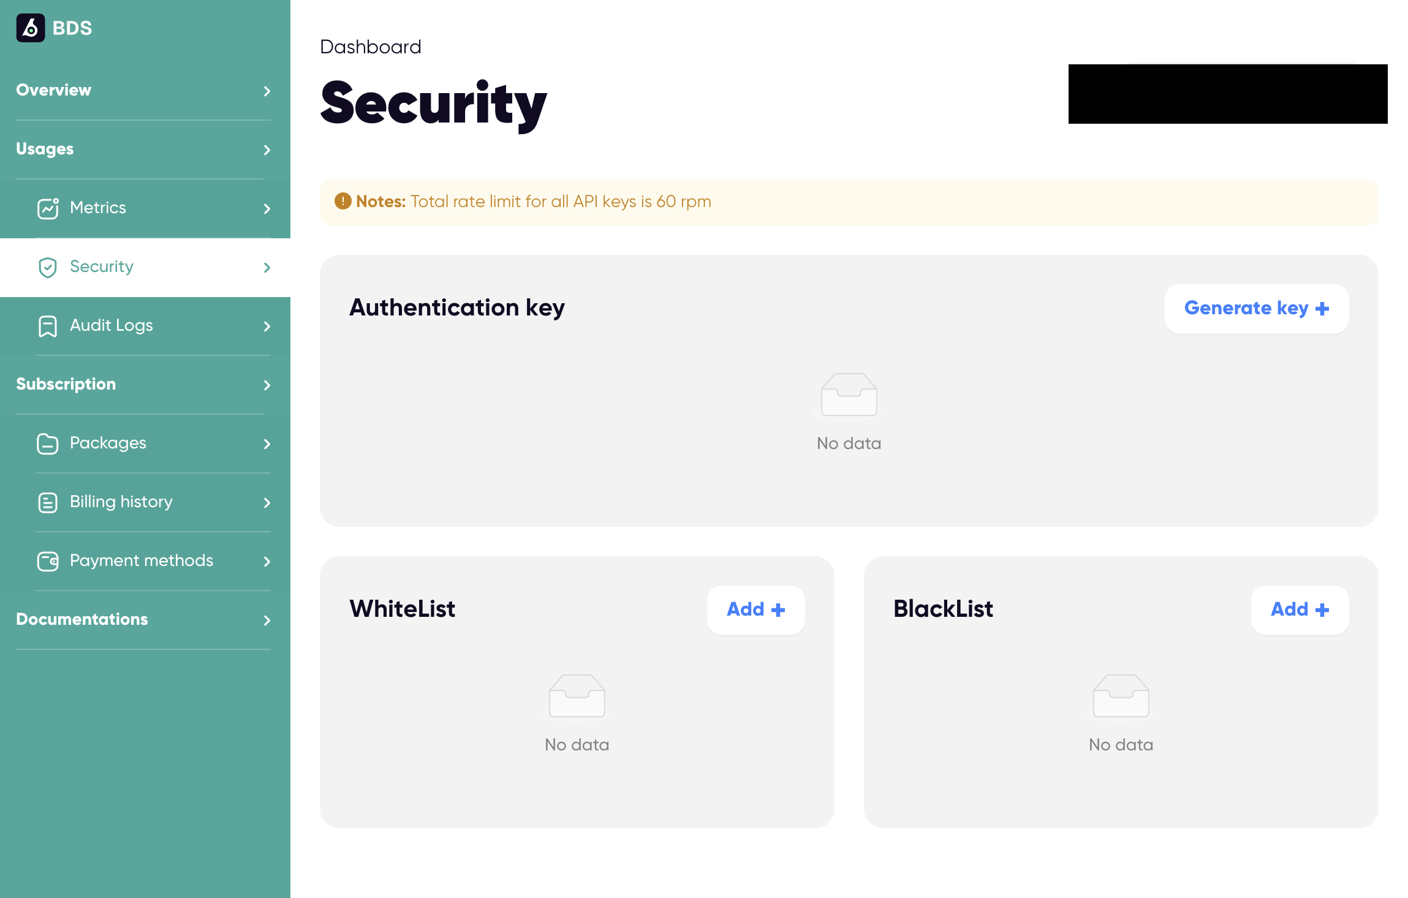
Task: Click the Notes warning exclamation icon
Action: pyautogui.click(x=343, y=201)
